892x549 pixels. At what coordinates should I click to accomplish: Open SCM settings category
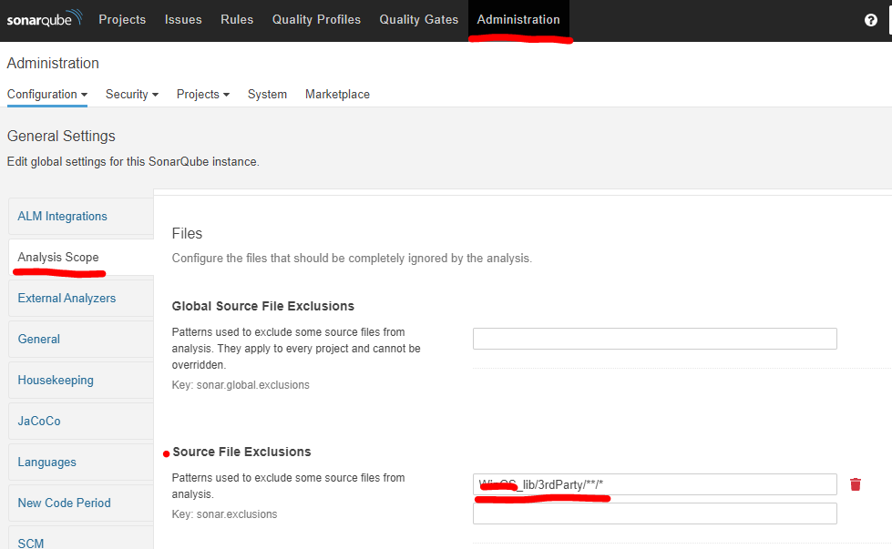pyautogui.click(x=81, y=540)
